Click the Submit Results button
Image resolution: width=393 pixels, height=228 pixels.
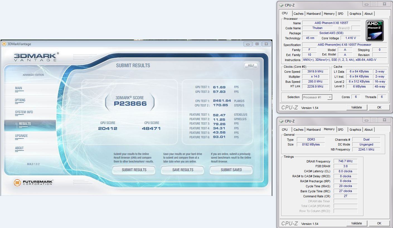pos(134,170)
